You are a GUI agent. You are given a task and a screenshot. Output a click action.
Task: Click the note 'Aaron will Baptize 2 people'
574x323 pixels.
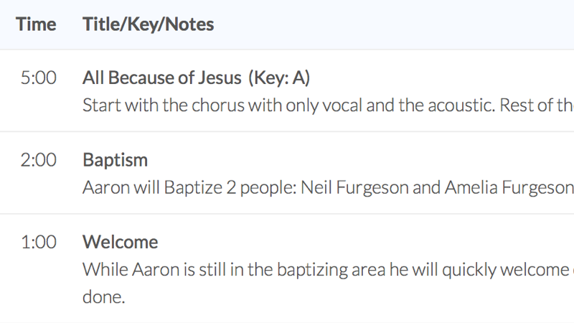(x=328, y=187)
